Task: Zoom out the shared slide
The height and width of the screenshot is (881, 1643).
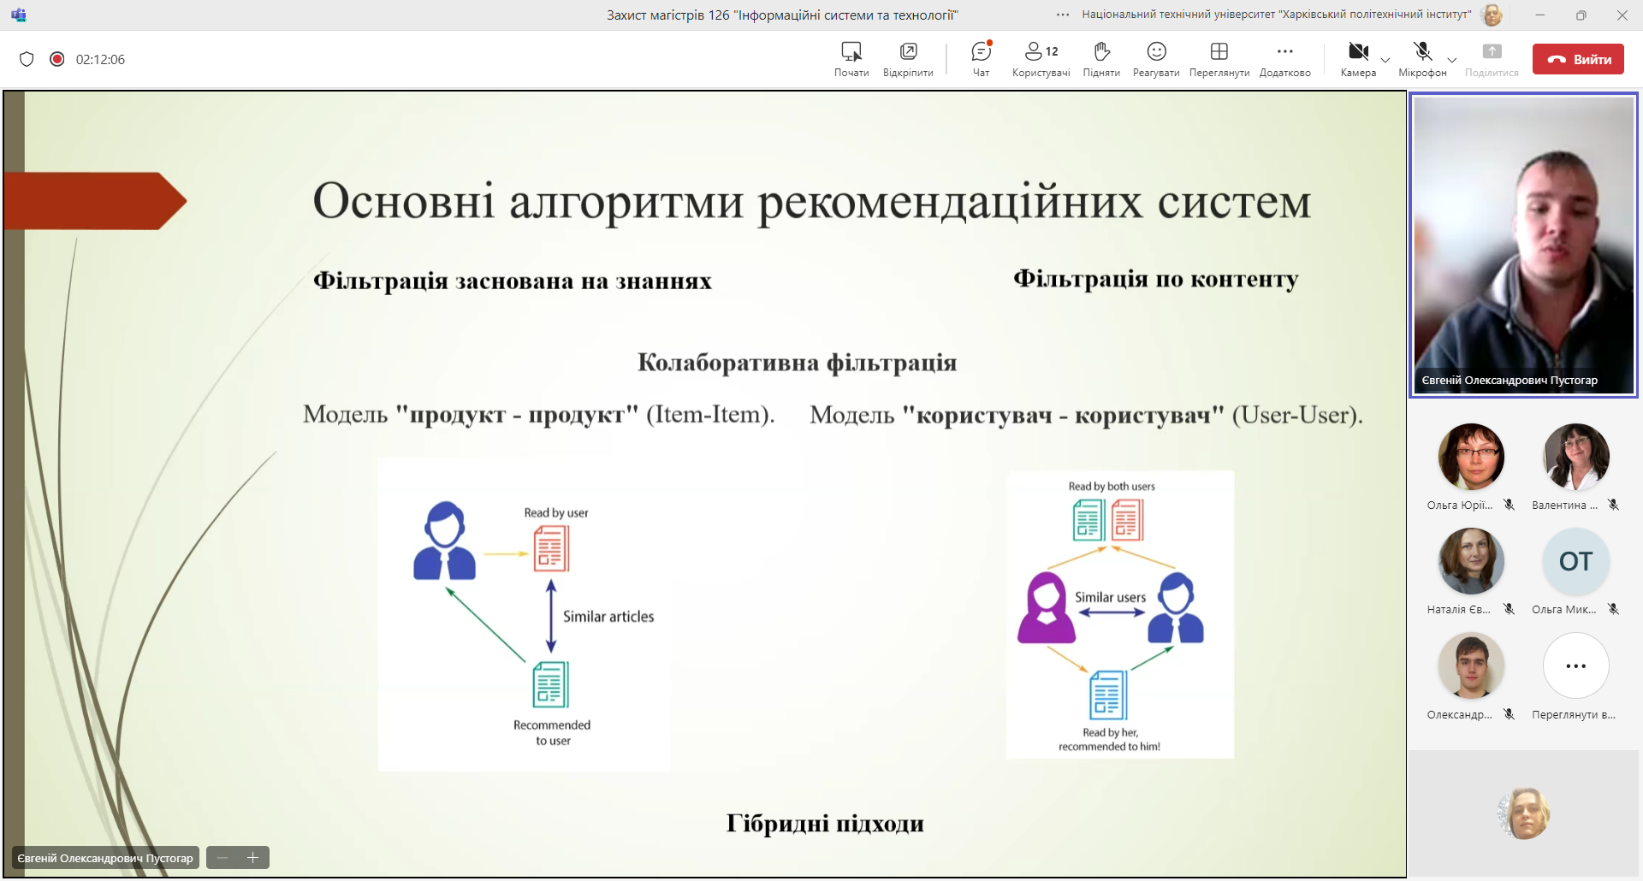Action: tap(222, 857)
